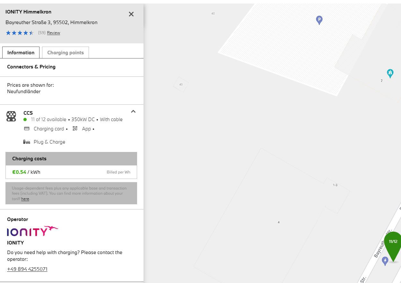Select the blue lightning charger marker on map

pyautogui.click(x=385, y=261)
